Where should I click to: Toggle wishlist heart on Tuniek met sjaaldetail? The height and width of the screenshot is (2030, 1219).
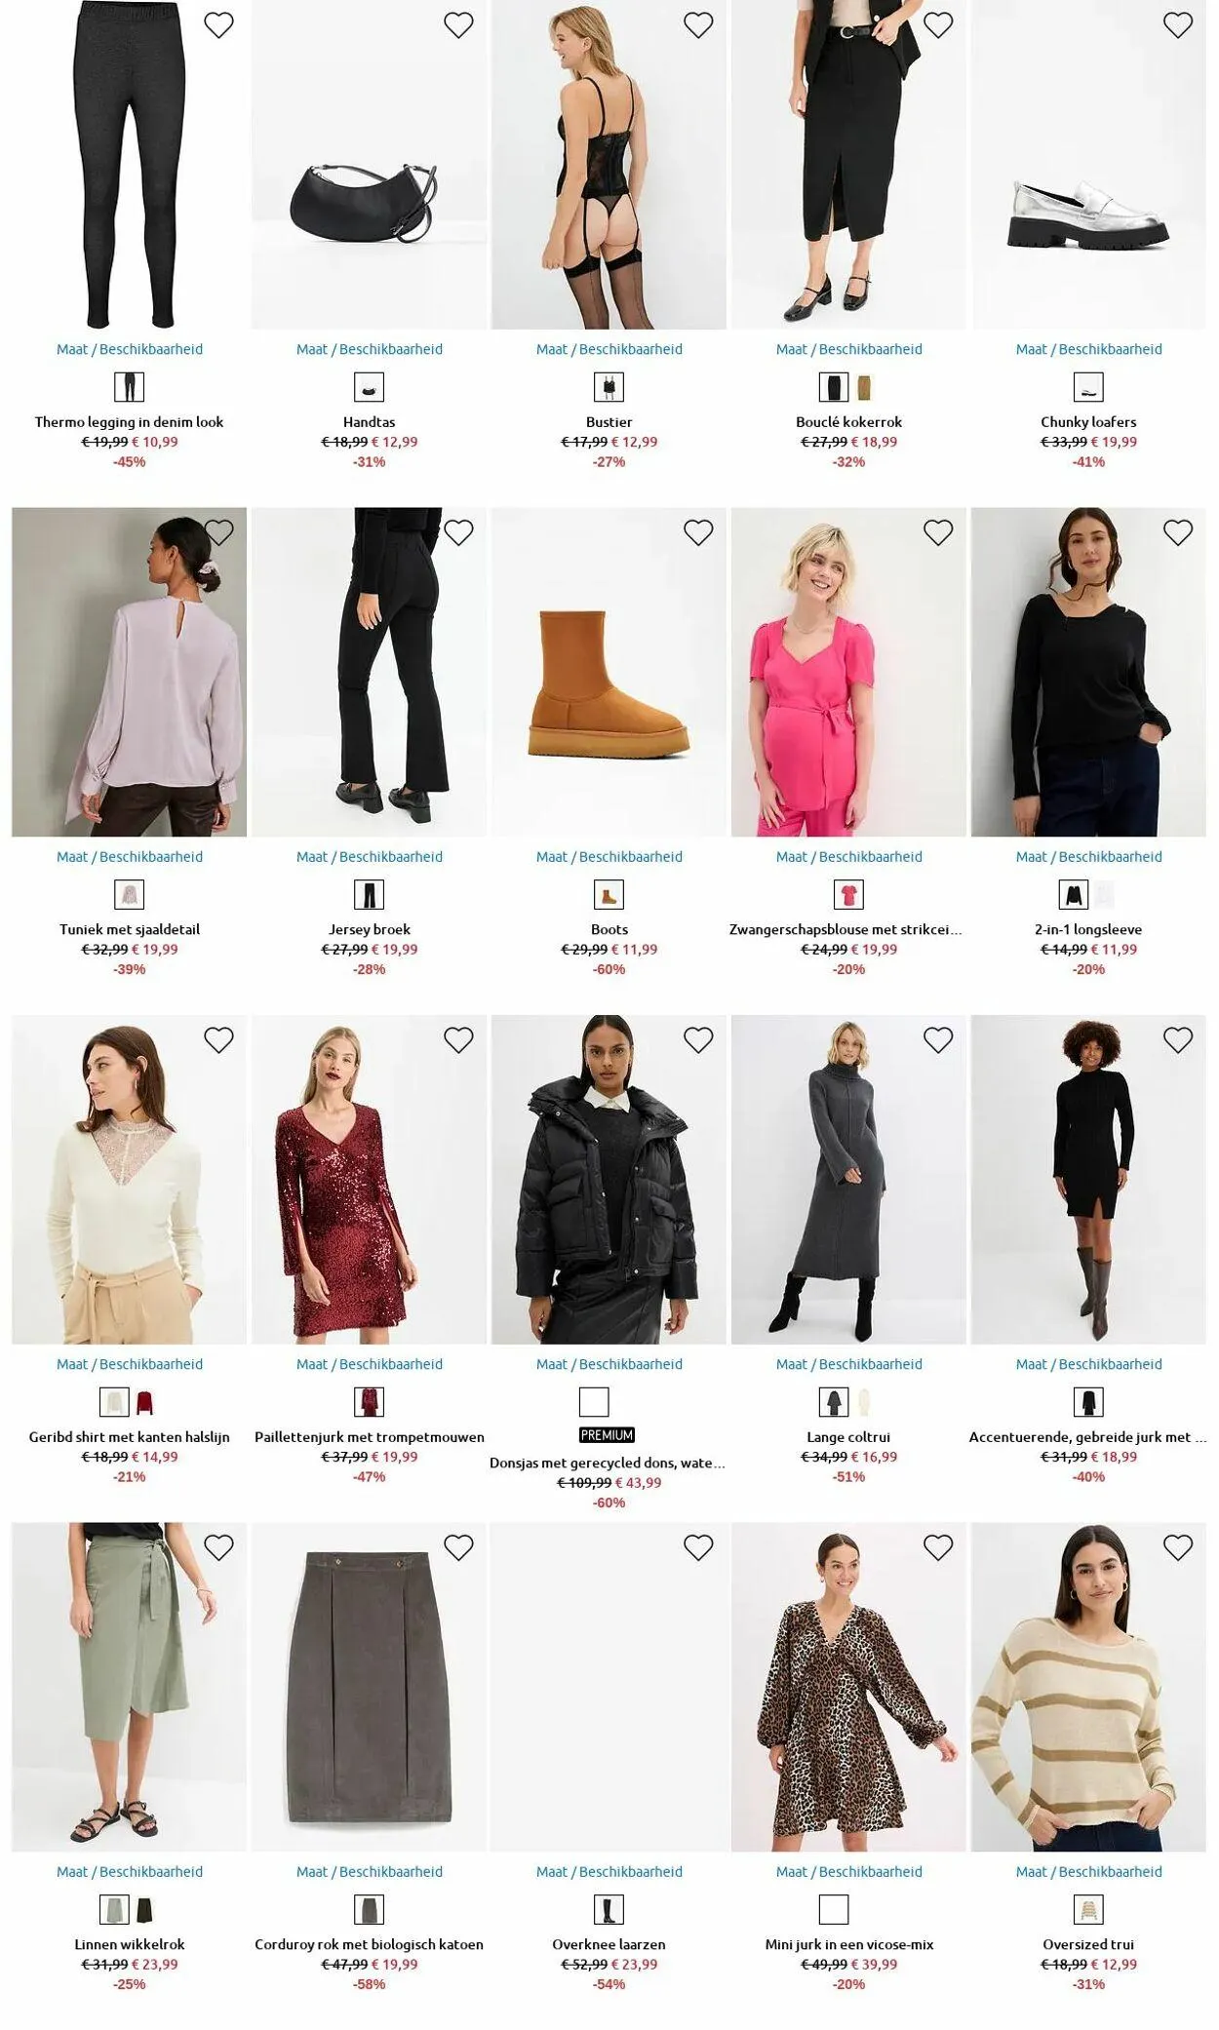coord(218,532)
